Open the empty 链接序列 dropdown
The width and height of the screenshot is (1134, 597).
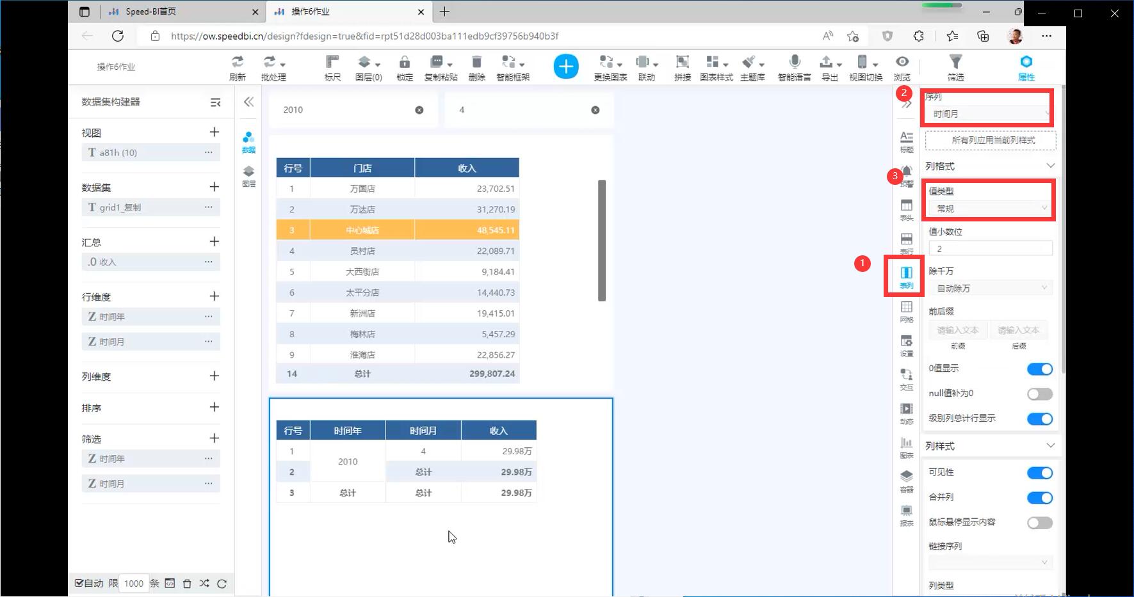(x=991, y=562)
